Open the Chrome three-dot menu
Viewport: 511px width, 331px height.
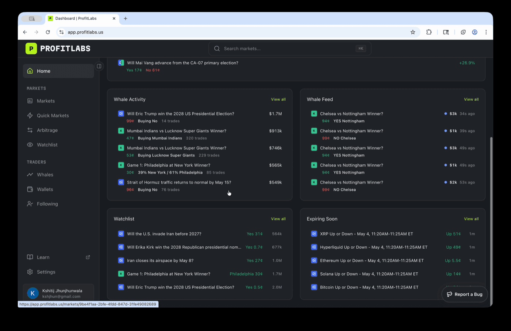click(486, 32)
